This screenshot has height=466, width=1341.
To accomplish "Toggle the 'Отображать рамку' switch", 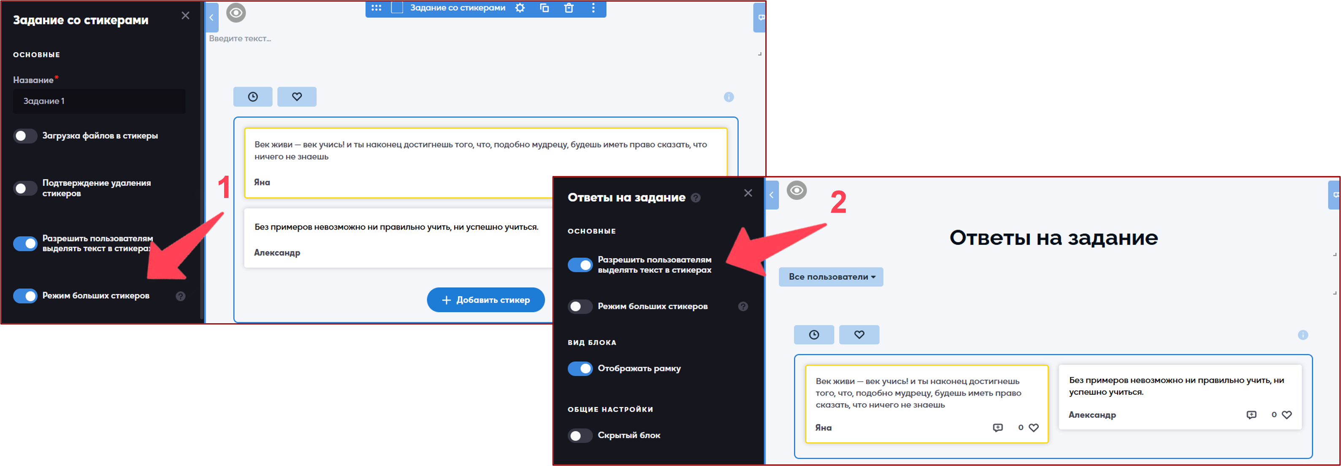I will click(580, 368).
